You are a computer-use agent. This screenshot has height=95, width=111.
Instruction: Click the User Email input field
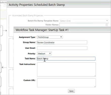pyautogui.click(x=62, y=48)
